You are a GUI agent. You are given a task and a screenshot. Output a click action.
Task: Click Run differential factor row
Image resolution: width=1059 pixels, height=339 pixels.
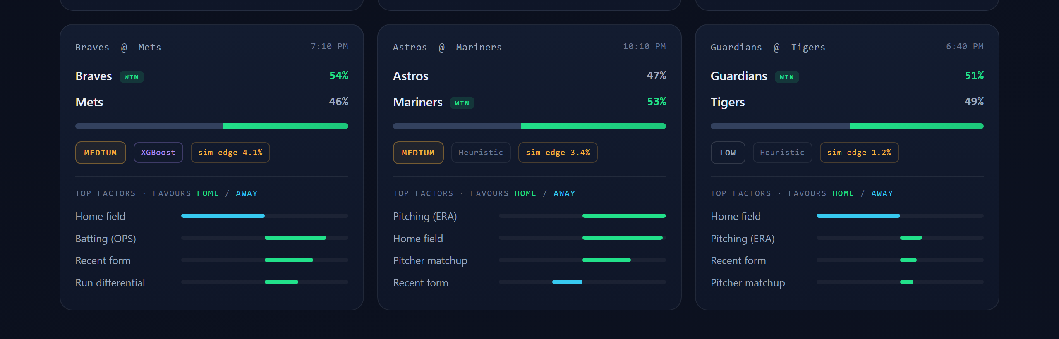(x=212, y=283)
